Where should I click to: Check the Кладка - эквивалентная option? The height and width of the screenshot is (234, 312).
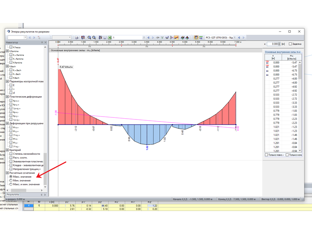click(x=11, y=165)
